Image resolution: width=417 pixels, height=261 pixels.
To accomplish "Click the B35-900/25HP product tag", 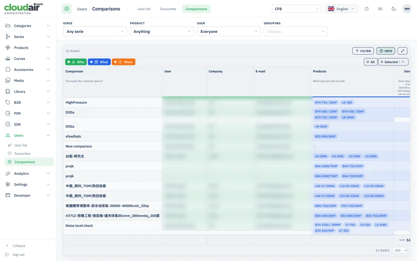I will click(x=325, y=136).
